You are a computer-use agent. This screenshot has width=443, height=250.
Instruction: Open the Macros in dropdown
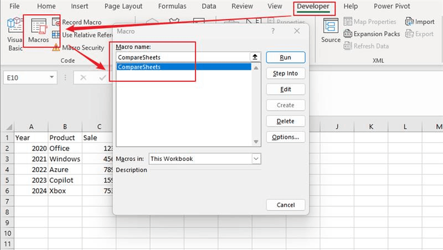[256, 159]
